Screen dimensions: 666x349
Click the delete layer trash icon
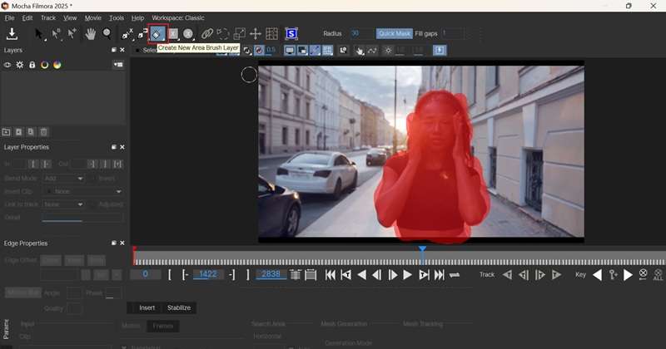tap(44, 132)
